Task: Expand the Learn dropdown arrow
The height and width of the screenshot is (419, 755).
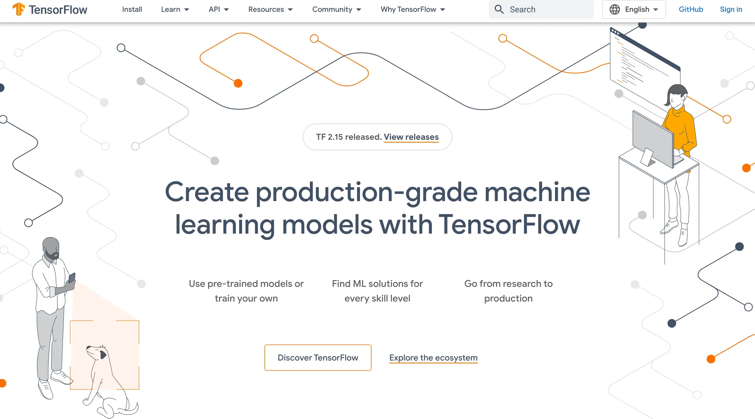Action: (x=186, y=10)
